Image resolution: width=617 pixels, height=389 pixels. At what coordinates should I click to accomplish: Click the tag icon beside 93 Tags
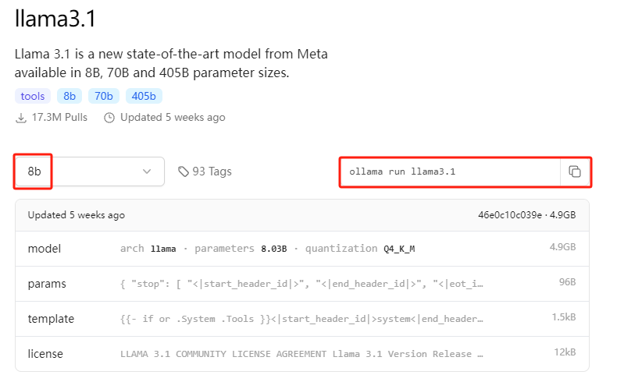[184, 172]
